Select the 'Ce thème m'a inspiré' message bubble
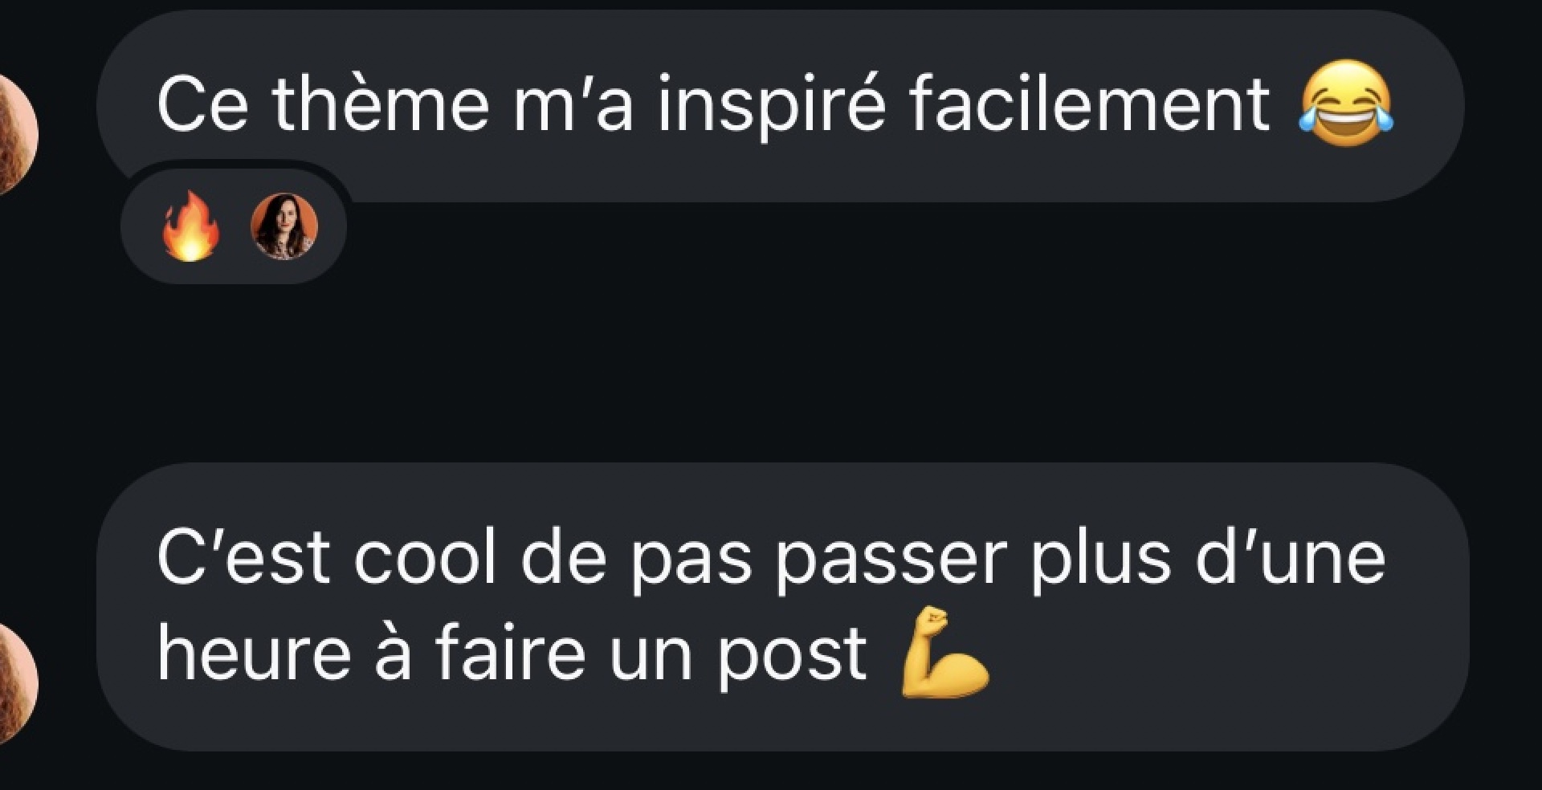The height and width of the screenshot is (790, 1542). point(780,105)
